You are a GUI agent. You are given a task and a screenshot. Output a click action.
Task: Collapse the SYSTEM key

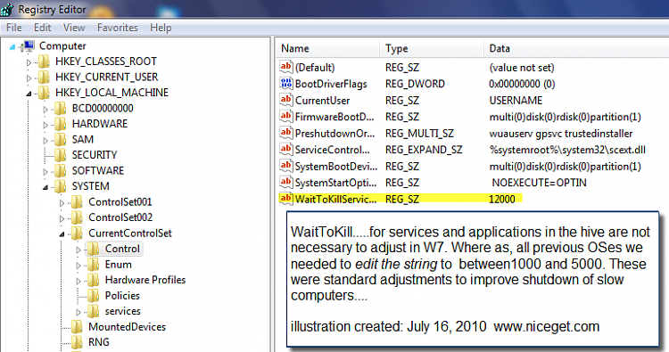tap(45, 187)
